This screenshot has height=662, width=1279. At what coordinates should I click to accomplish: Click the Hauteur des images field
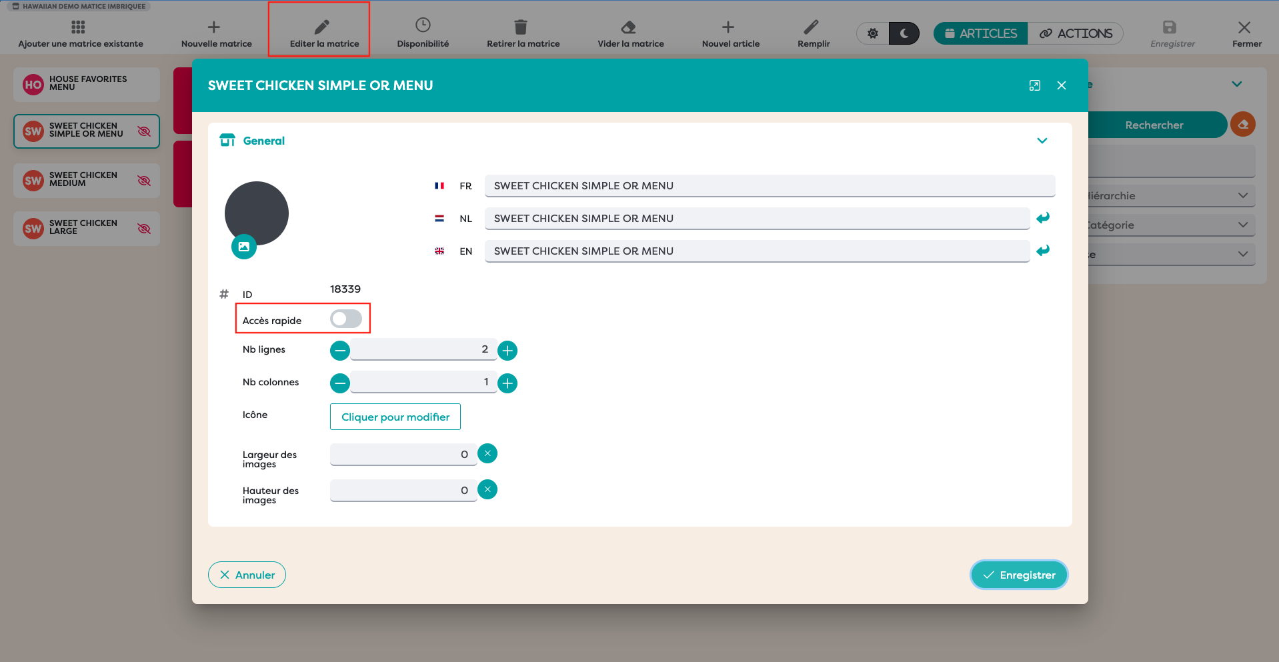(403, 491)
